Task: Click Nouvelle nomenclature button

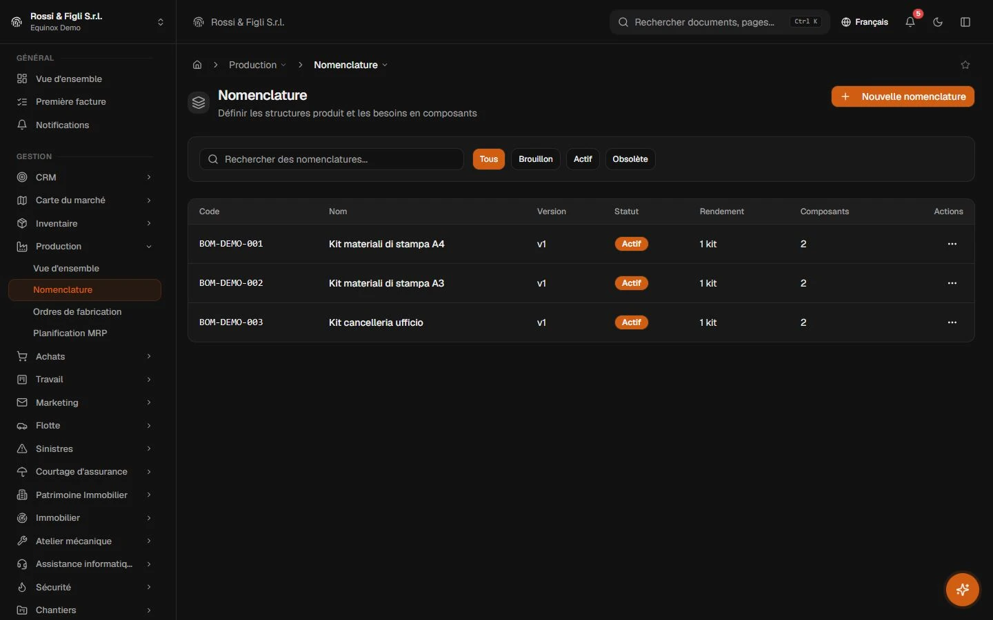Action: [x=903, y=96]
